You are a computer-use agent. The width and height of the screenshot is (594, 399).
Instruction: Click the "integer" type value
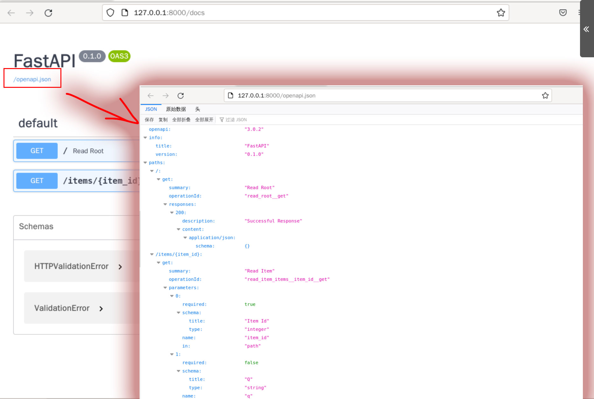tap(257, 329)
